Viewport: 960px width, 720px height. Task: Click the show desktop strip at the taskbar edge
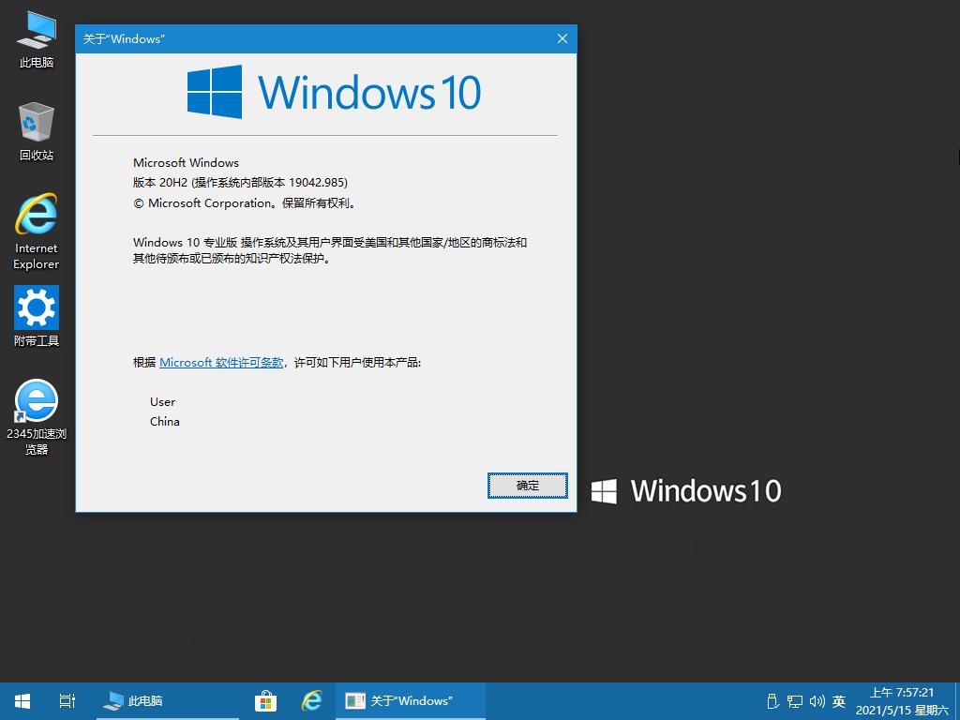pyautogui.click(x=957, y=701)
